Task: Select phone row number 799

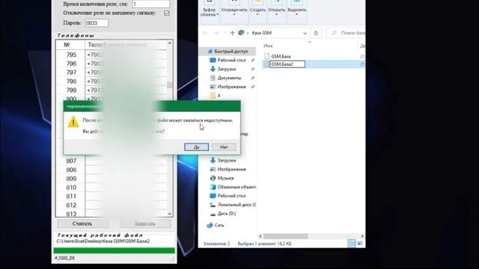Action: coord(112,90)
